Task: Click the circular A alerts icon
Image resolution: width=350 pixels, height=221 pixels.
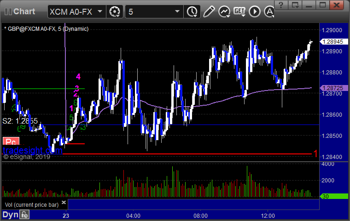Action: click(x=269, y=11)
